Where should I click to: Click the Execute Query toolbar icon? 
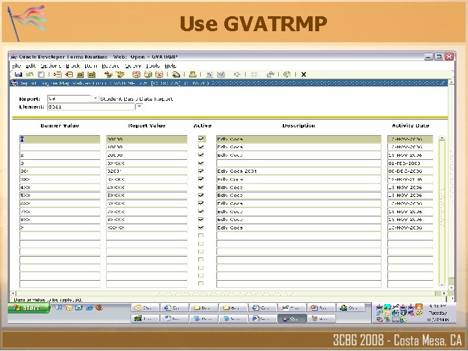tap(148, 74)
